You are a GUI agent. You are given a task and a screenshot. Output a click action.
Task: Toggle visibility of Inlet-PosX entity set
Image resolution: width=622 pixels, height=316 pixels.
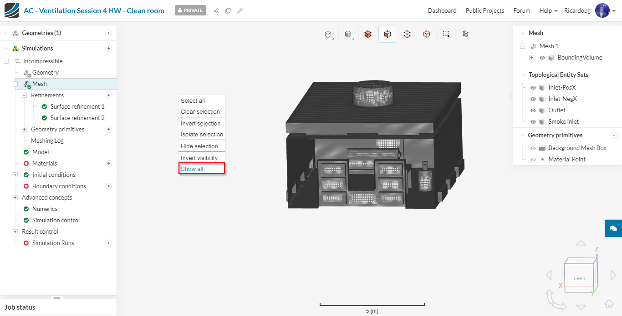click(x=533, y=87)
